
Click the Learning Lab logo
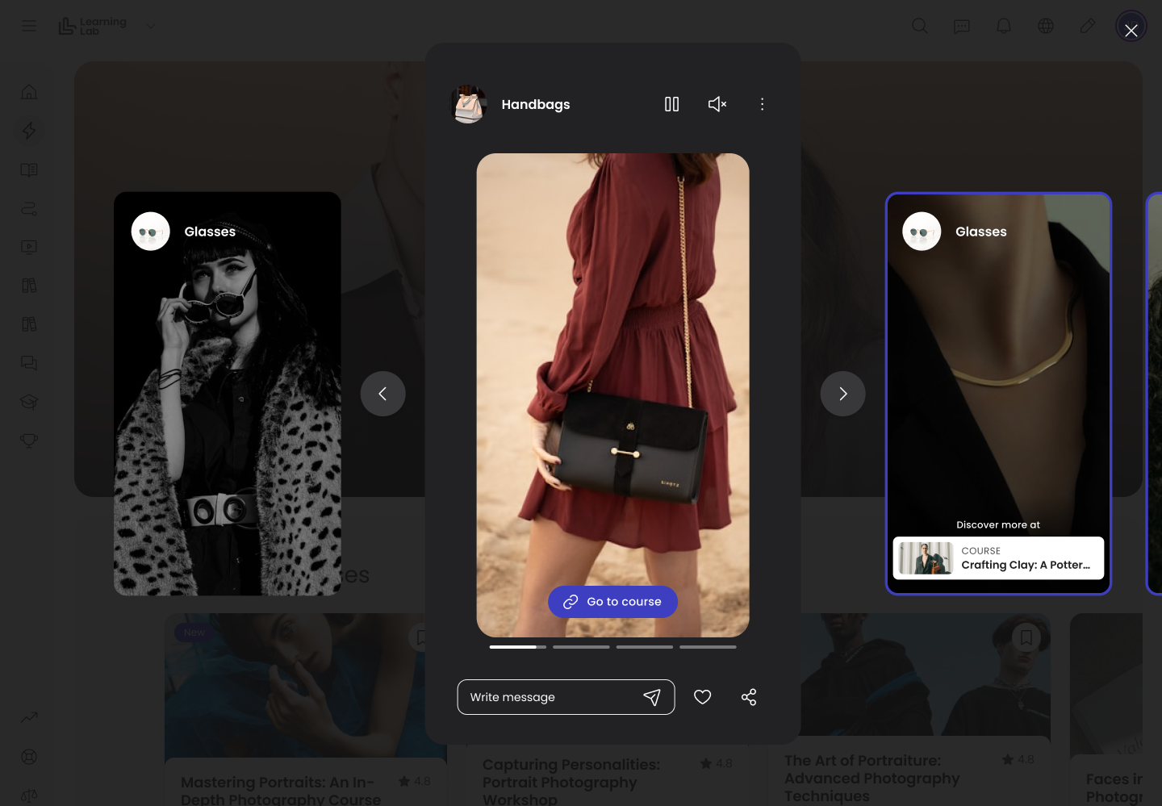coord(92,26)
